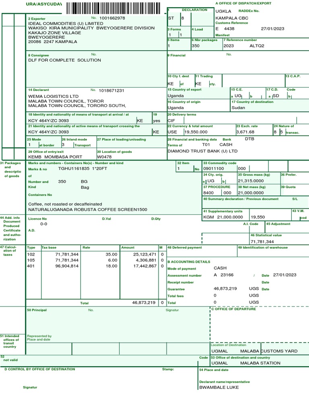Click the Statistical value 71,781,344

pos(262,242)
